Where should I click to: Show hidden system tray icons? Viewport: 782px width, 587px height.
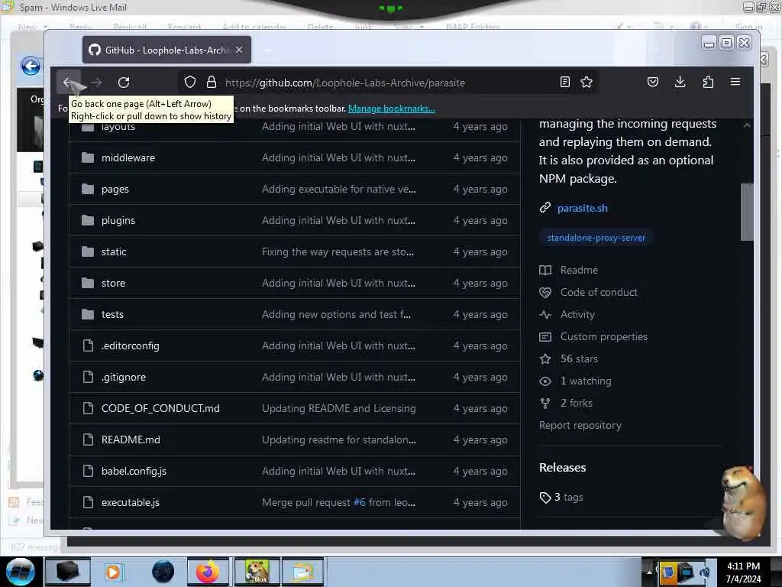[649, 572]
